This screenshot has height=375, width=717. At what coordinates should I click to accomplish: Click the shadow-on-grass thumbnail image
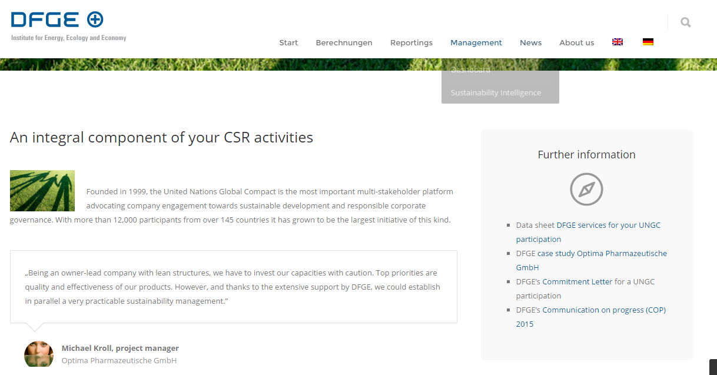click(42, 191)
